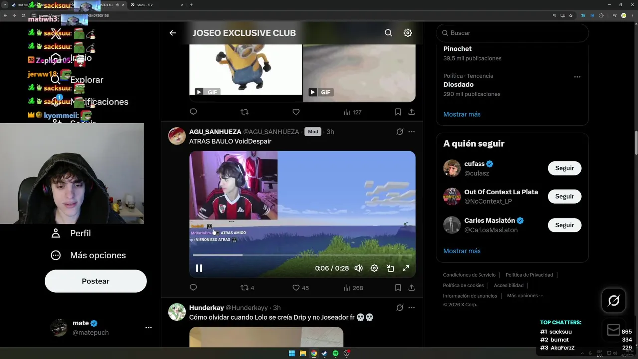Go back using the community header arrow

(x=173, y=33)
